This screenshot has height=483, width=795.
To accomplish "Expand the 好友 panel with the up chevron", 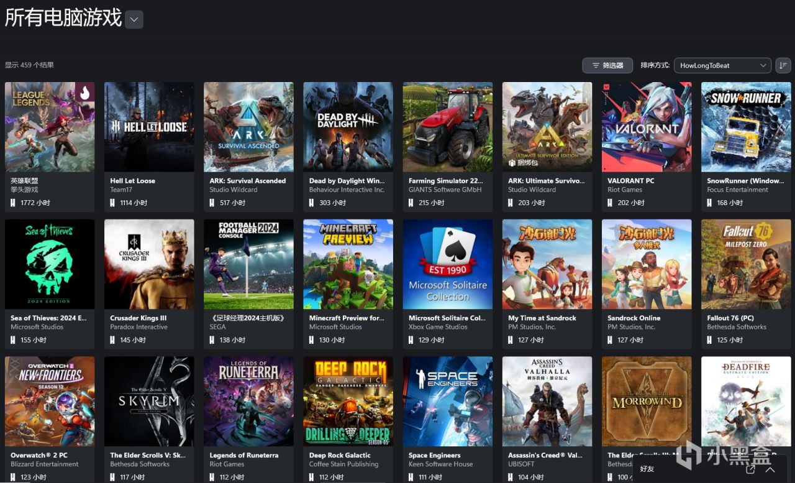I will (770, 469).
